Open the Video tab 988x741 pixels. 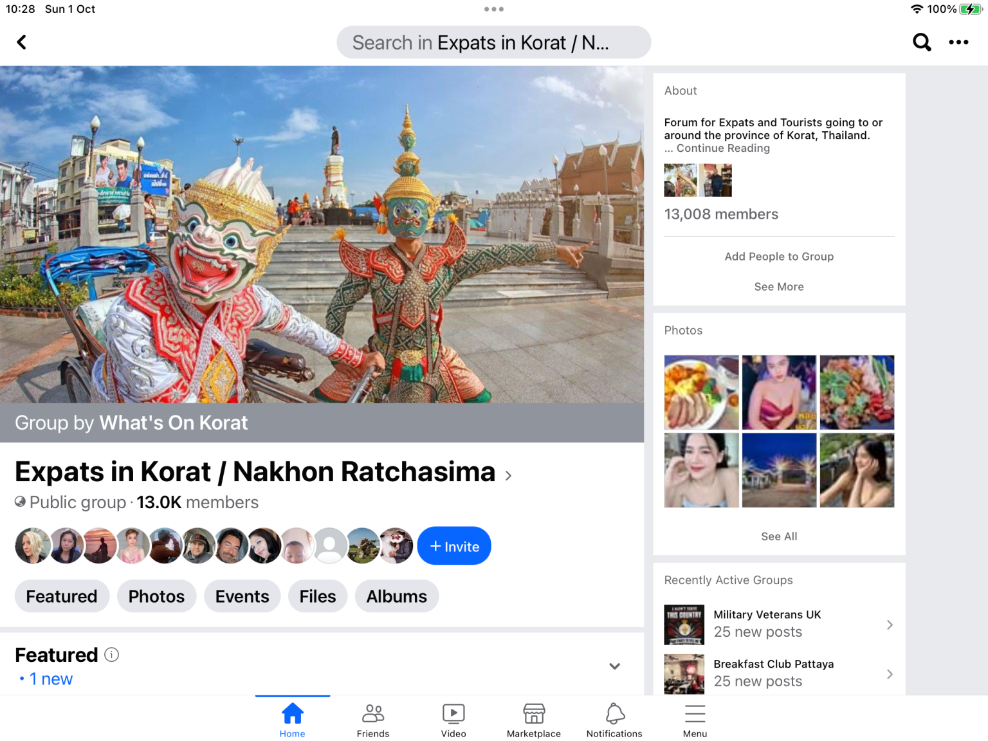click(453, 719)
